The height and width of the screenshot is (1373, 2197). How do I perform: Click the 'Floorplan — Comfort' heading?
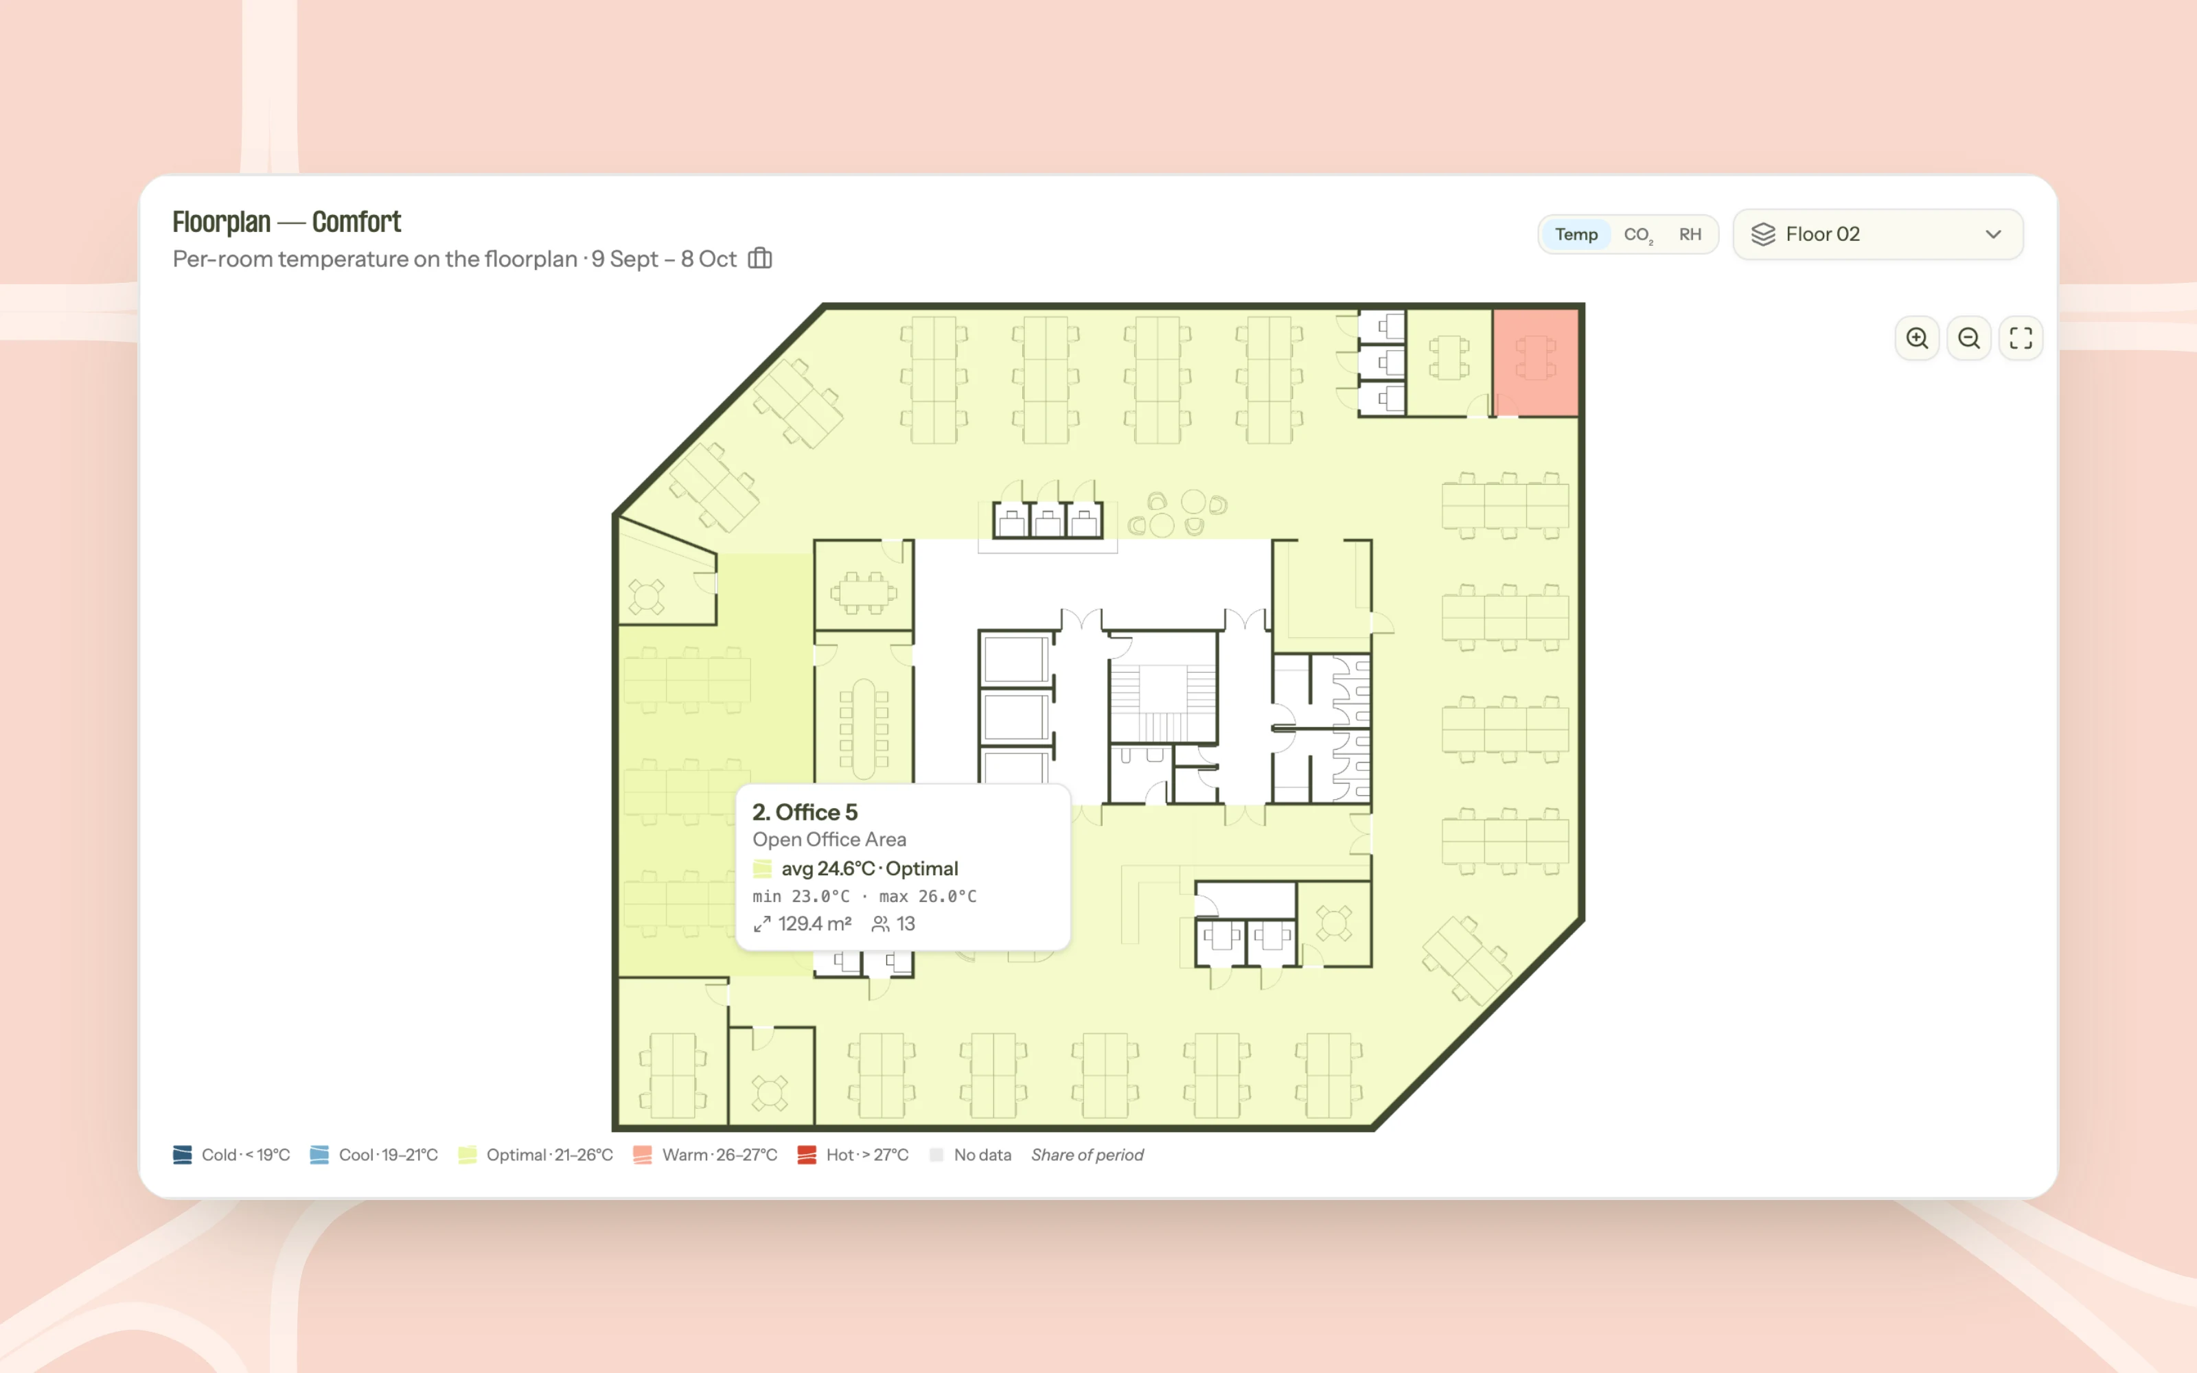287,222
